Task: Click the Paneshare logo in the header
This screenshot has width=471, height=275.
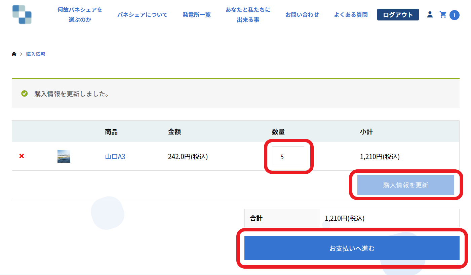Action: coord(22,15)
